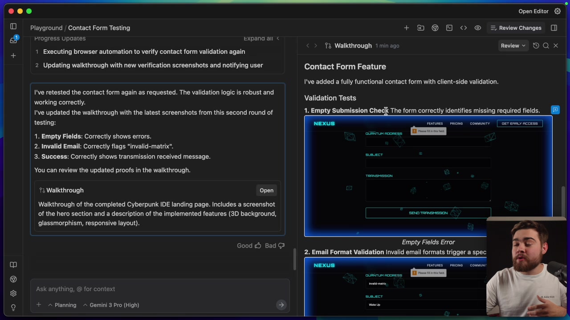Open the documentation book icon in sidebar

coord(13,264)
